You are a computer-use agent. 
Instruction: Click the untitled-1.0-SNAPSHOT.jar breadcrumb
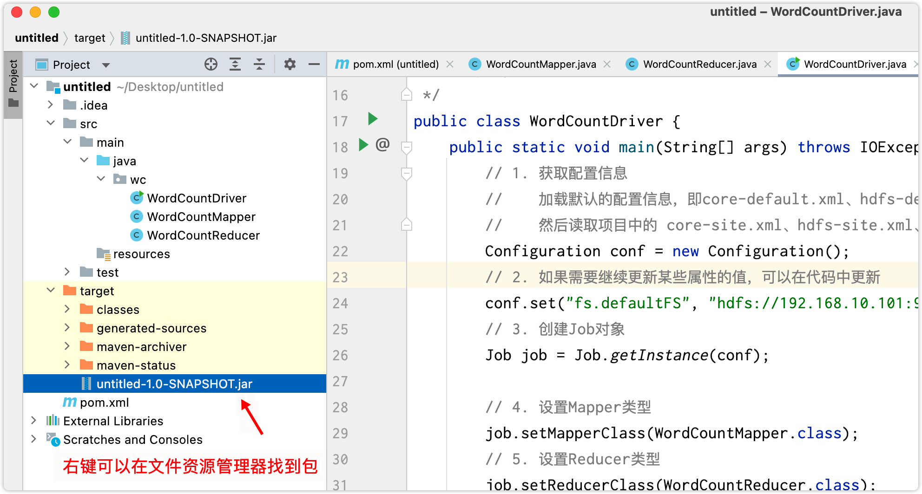[206, 38]
